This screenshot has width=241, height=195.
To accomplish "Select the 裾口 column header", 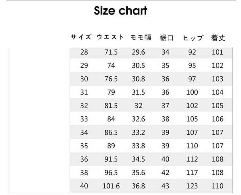I will tap(165, 38).
